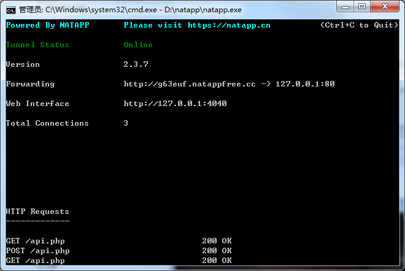This screenshot has height=271, width=405.
Task: Click the 200 OK status of POST request
Action: click(x=217, y=251)
